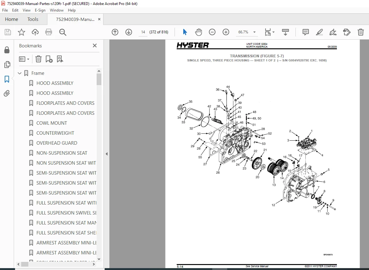The image size is (369, 270).
Task: Open the FULL SUSPENSION SEAT MAN bookmark
Action: click(x=66, y=223)
